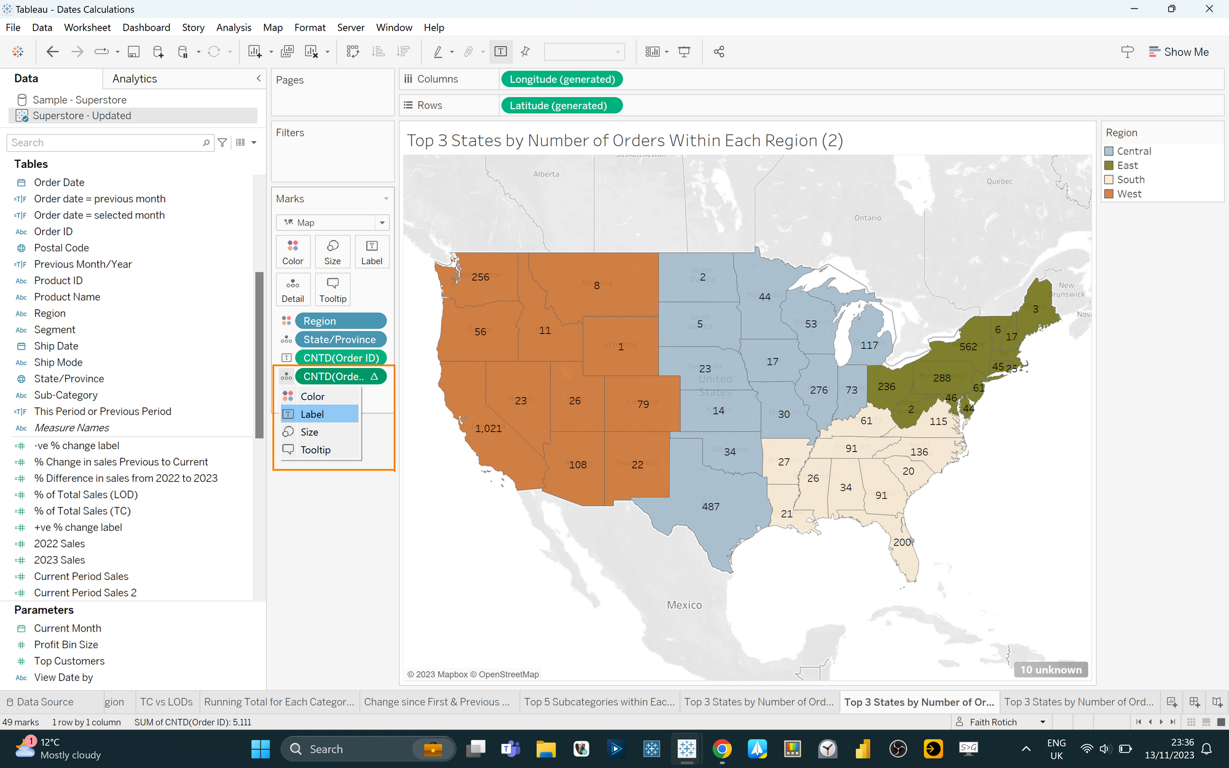
Task: Open the Show Me panel
Action: pyautogui.click(x=1179, y=52)
